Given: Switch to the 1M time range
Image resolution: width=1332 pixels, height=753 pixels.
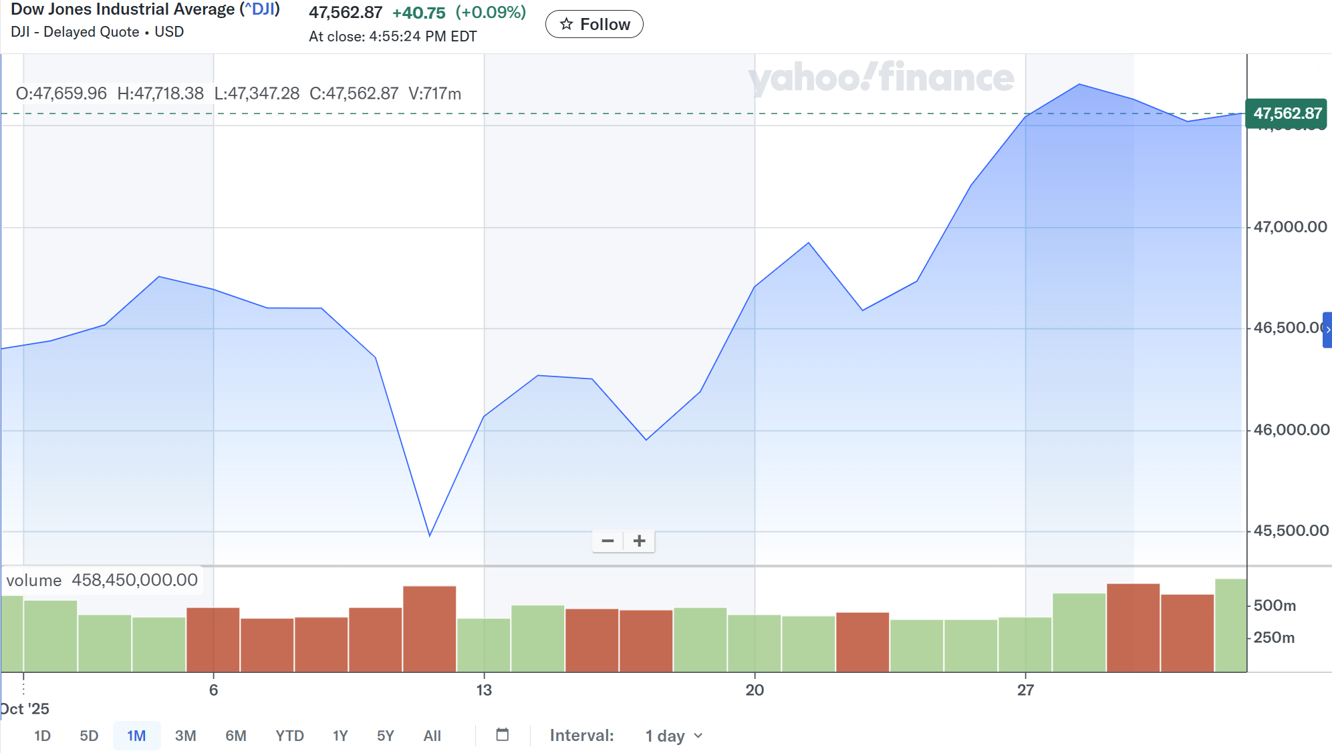Looking at the screenshot, I should coord(136,736).
